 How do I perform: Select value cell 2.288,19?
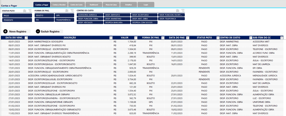125,53
